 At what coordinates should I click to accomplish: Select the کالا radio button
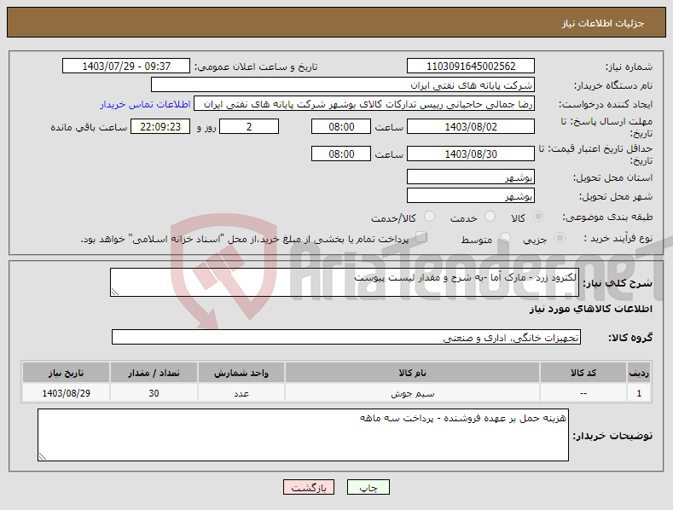[x=538, y=217]
